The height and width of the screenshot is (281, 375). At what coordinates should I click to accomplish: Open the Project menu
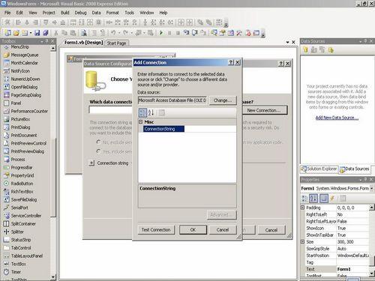coord(49,13)
